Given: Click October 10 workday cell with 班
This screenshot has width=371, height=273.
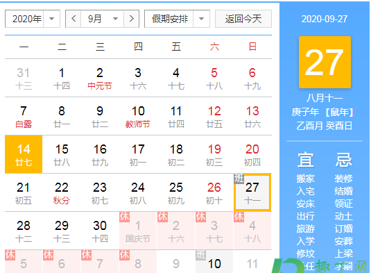Looking at the screenshot, I should (214, 262).
